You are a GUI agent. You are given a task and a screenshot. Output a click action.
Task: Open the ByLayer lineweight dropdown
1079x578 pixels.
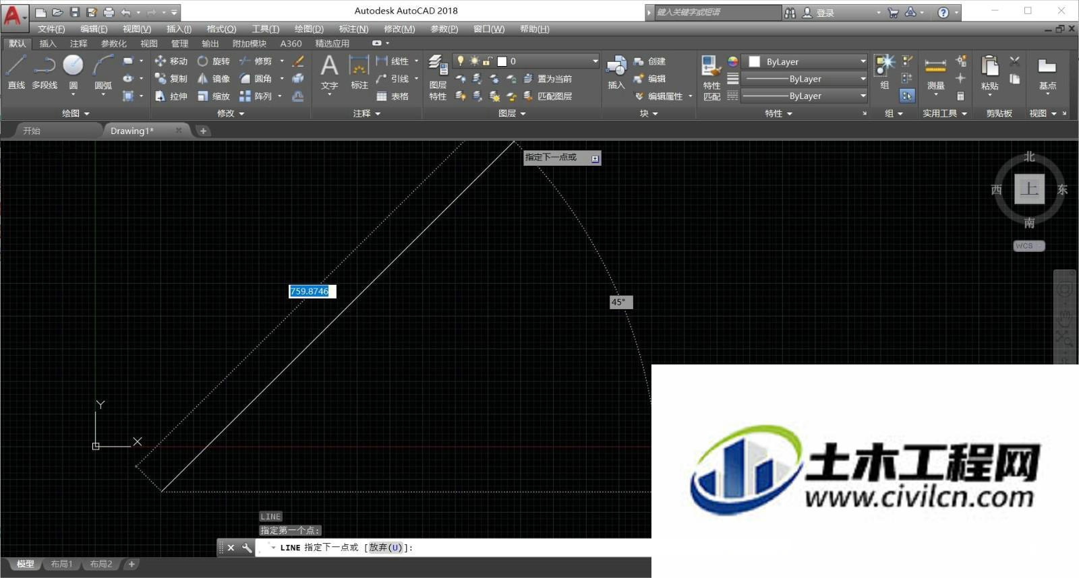[805, 79]
